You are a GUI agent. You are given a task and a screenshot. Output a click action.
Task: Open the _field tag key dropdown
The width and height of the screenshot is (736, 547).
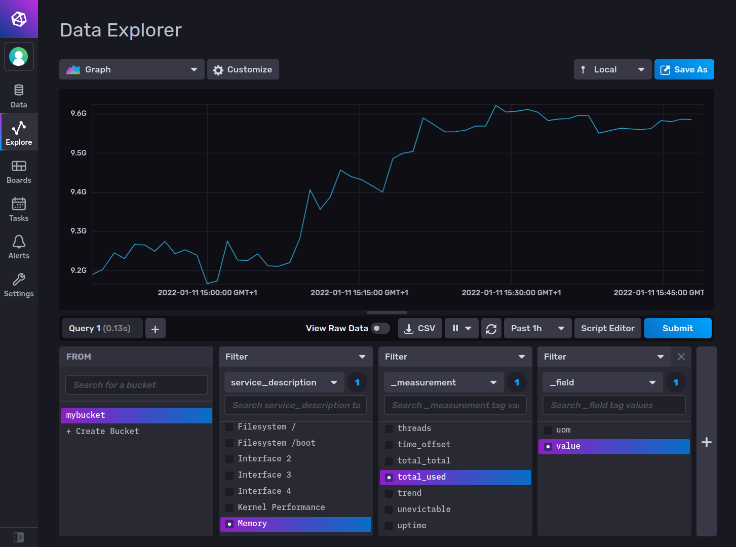click(x=602, y=382)
